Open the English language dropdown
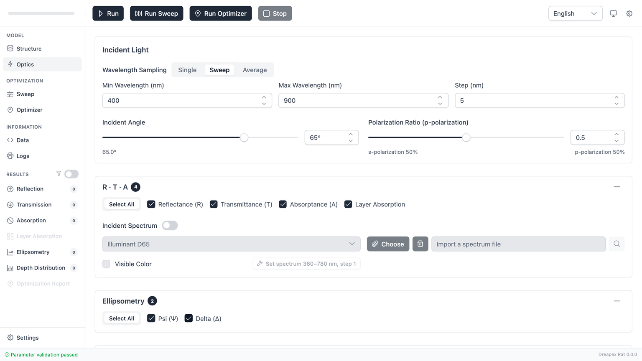The height and width of the screenshot is (361, 642). pyautogui.click(x=575, y=13)
